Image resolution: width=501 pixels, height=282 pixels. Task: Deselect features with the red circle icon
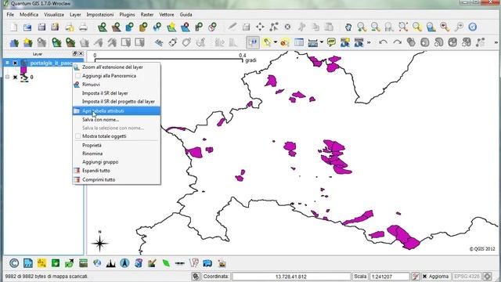coord(284,42)
